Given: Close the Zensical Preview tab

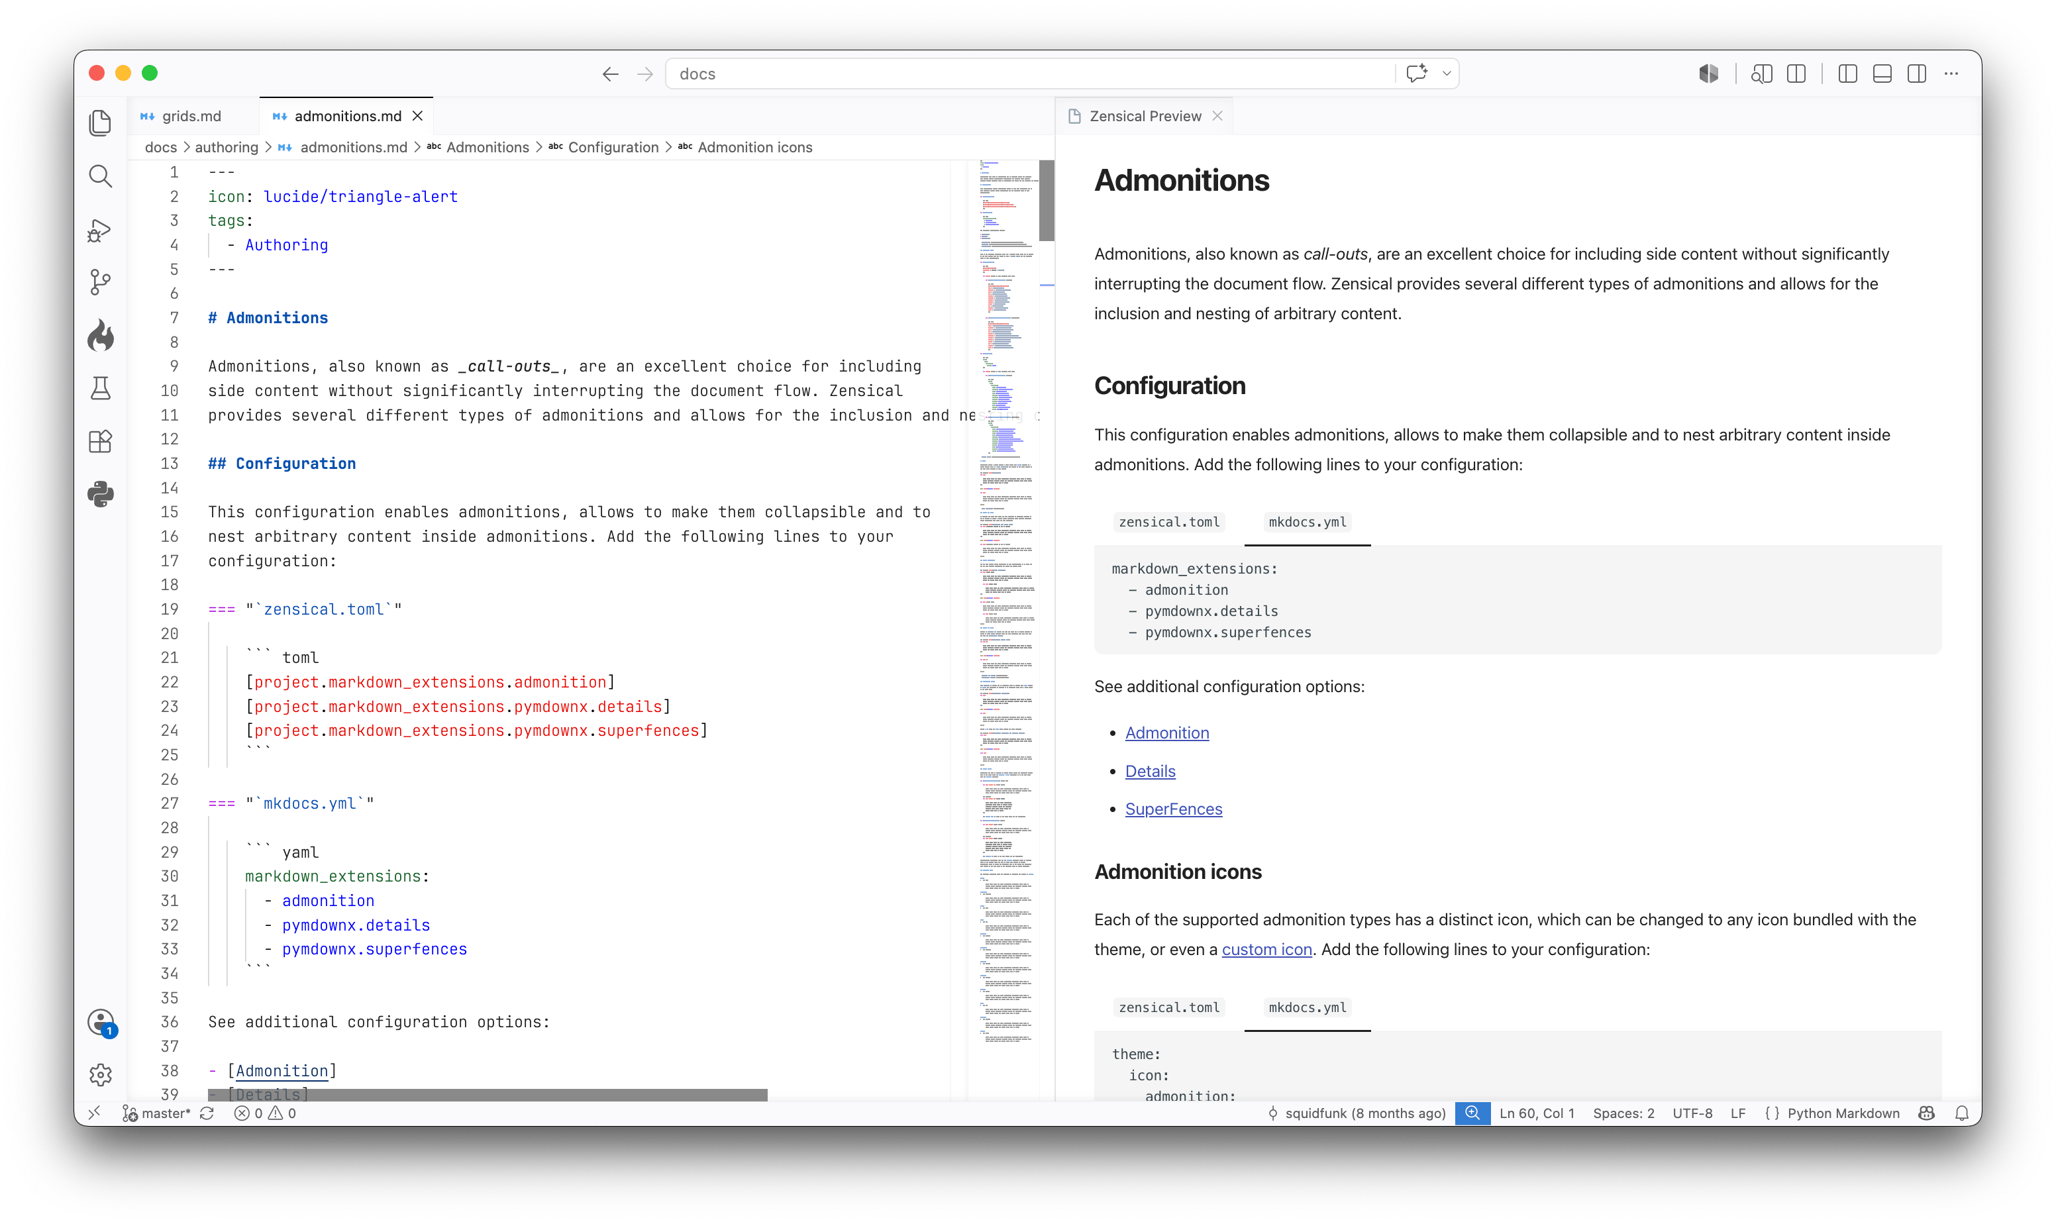Looking at the screenshot, I should point(1217,117).
